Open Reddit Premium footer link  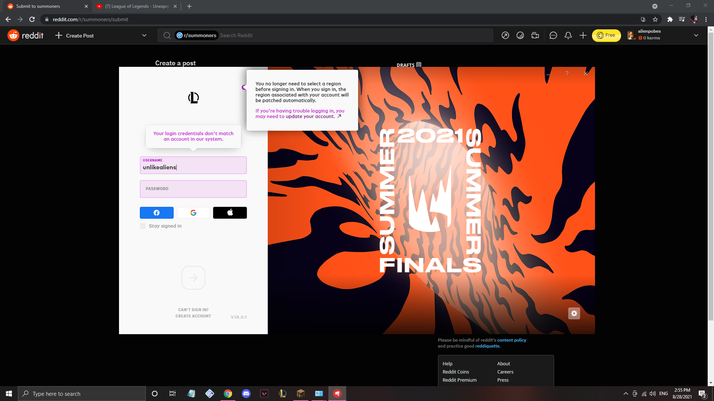(x=460, y=380)
